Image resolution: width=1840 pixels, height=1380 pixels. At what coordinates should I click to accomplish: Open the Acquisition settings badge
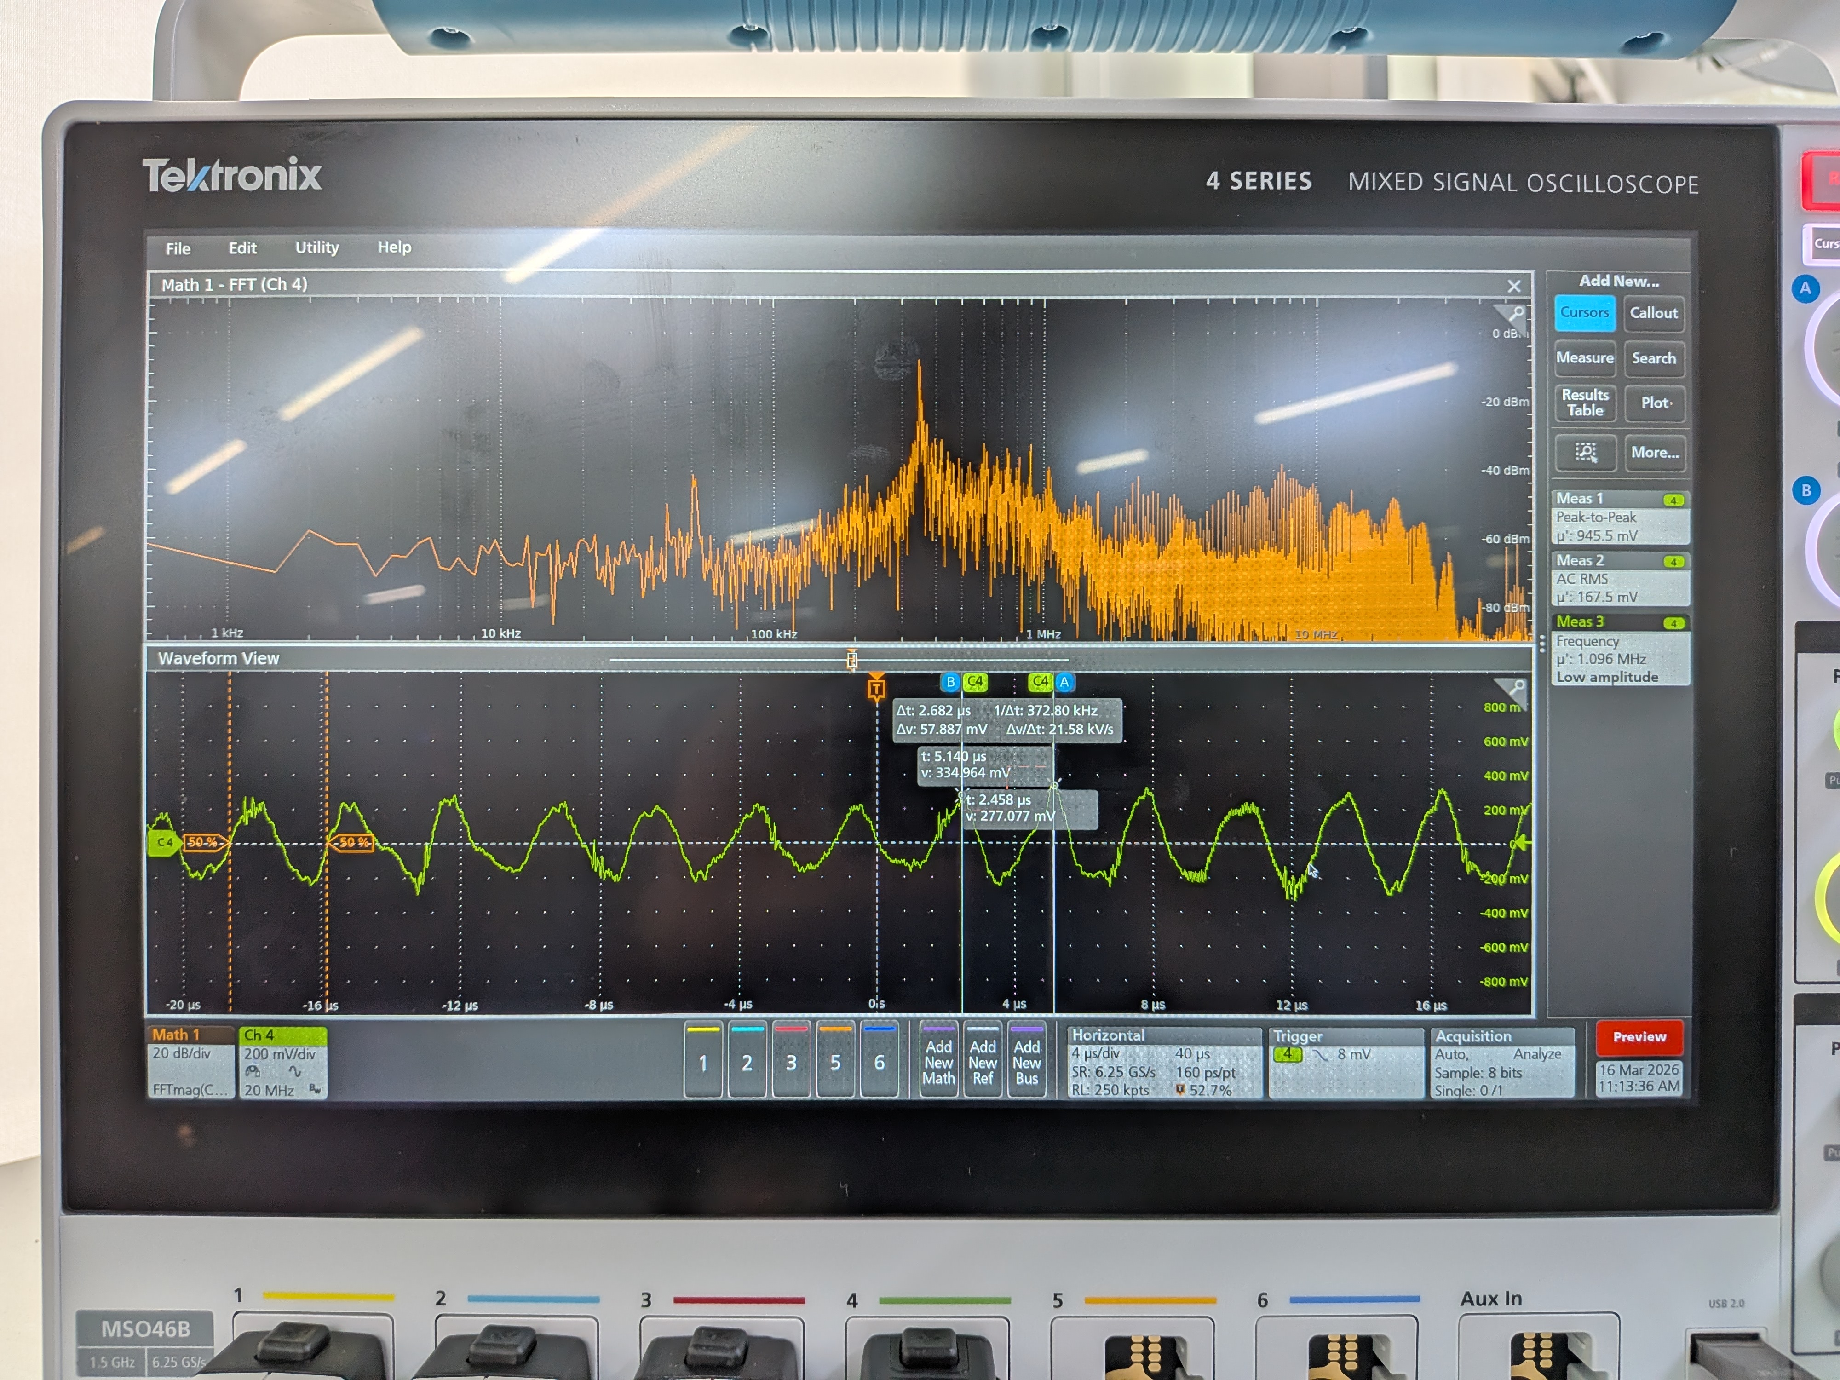pyautogui.click(x=1501, y=1063)
